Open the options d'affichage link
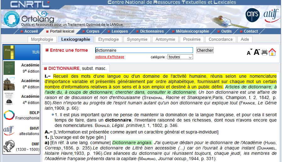The height and width of the screenshot is (162, 282). click(x=110, y=57)
